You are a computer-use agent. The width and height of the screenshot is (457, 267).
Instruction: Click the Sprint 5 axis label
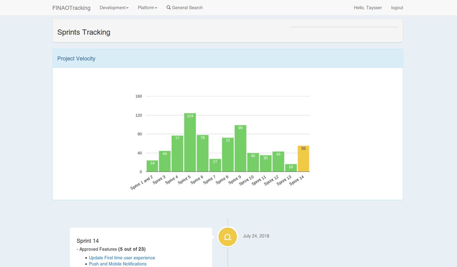click(x=184, y=180)
